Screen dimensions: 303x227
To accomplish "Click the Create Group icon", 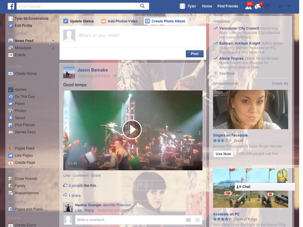I will pos(11,74).
